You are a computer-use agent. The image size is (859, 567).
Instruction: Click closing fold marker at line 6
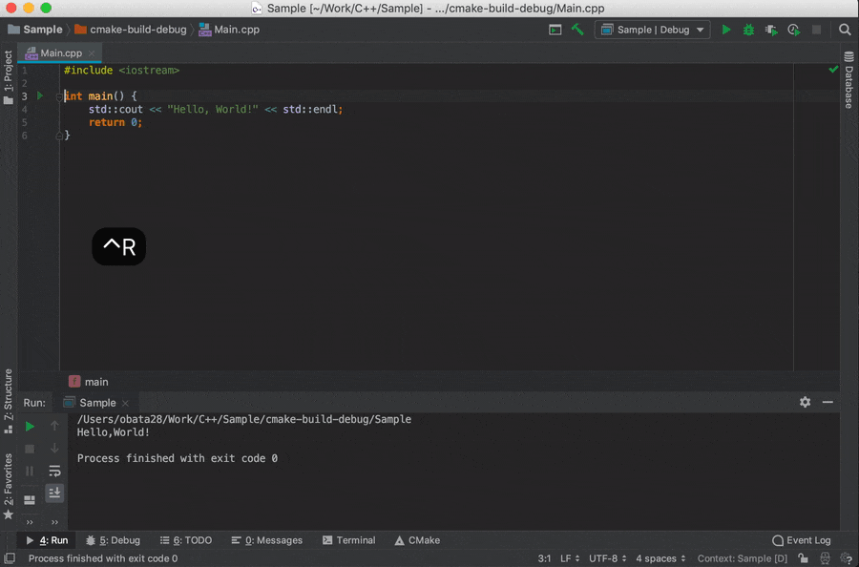point(58,136)
